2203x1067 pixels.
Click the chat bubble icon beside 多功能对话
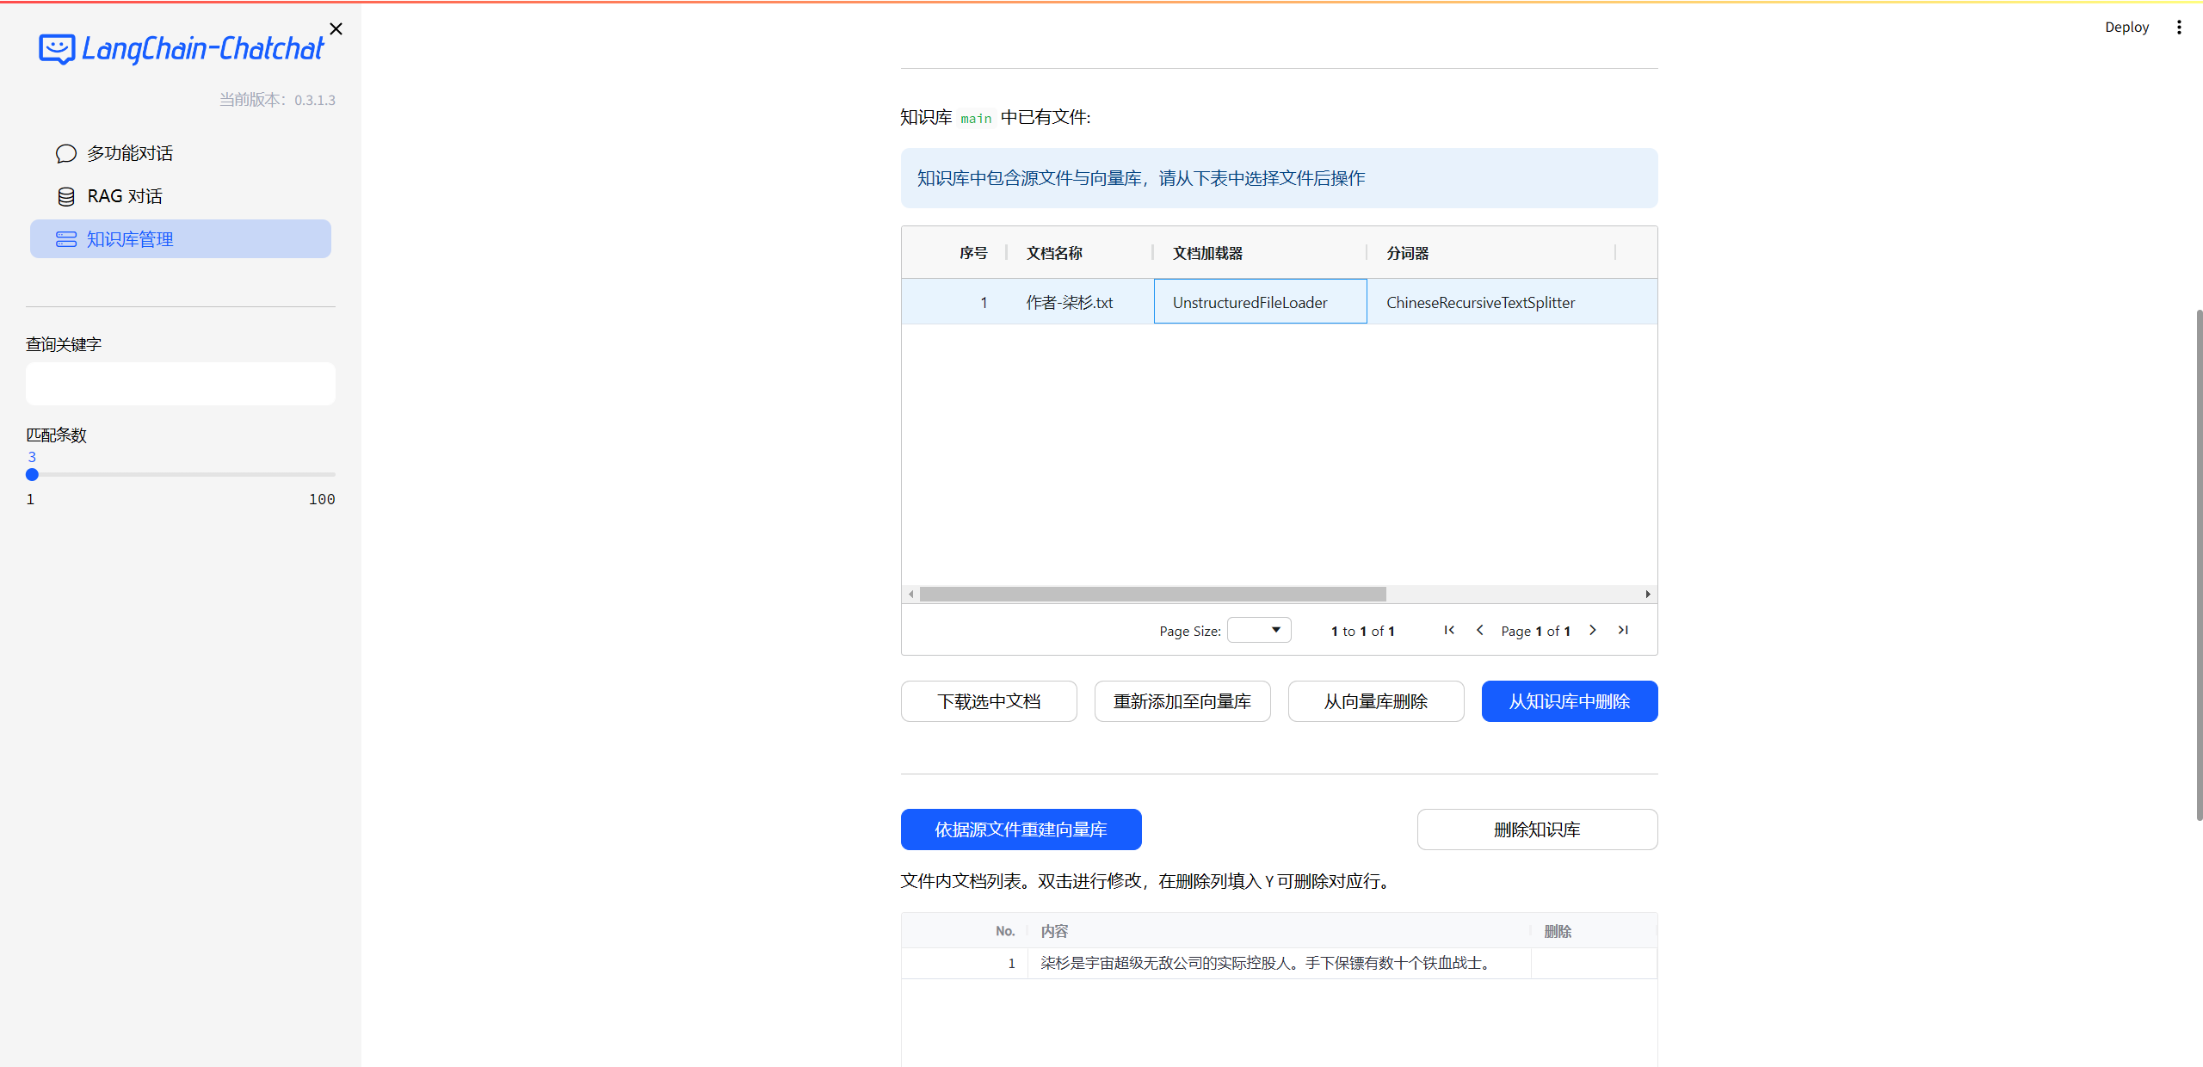(66, 154)
